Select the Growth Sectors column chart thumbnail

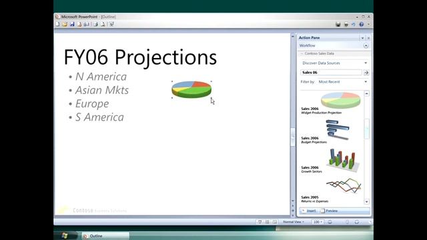pos(343,160)
